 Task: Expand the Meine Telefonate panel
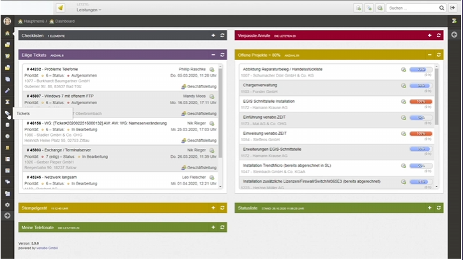[213, 227]
